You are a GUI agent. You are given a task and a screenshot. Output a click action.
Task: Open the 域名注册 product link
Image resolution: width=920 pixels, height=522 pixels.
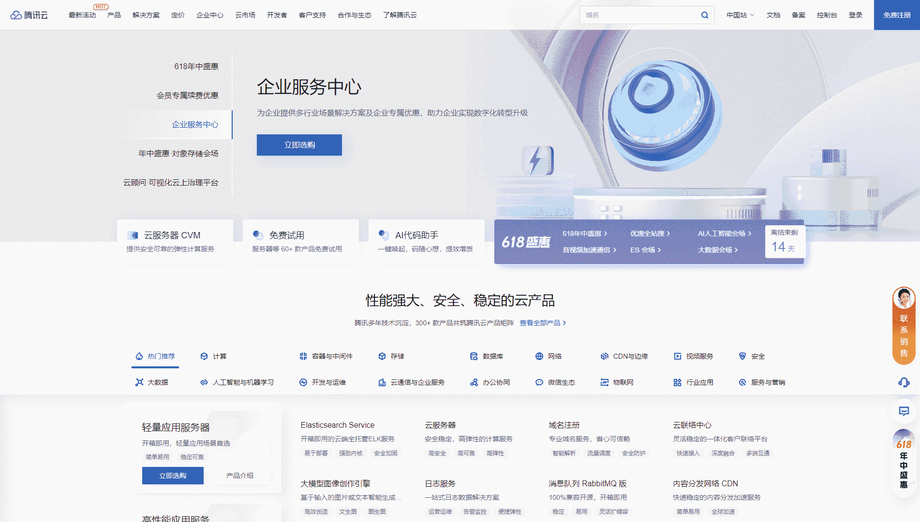[564, 425]
